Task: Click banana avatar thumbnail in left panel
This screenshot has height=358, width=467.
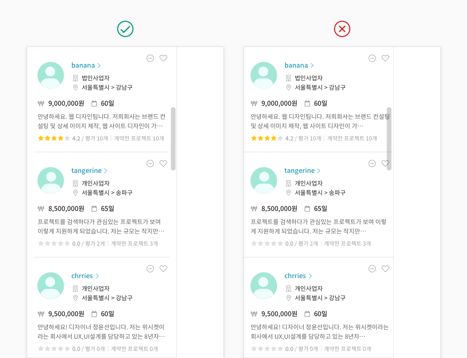Action: [x=51, y=75]
